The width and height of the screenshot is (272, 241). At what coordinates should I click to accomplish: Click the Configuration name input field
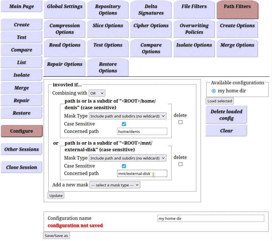point(211,218)
